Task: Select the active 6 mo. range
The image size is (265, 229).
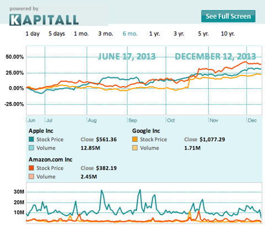Action: [130, 34]
